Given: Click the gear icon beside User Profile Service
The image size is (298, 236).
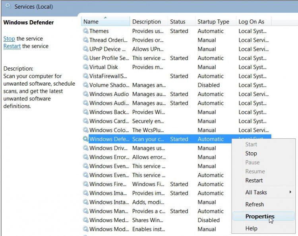Looking at the screenshot, I should (85, 58).
